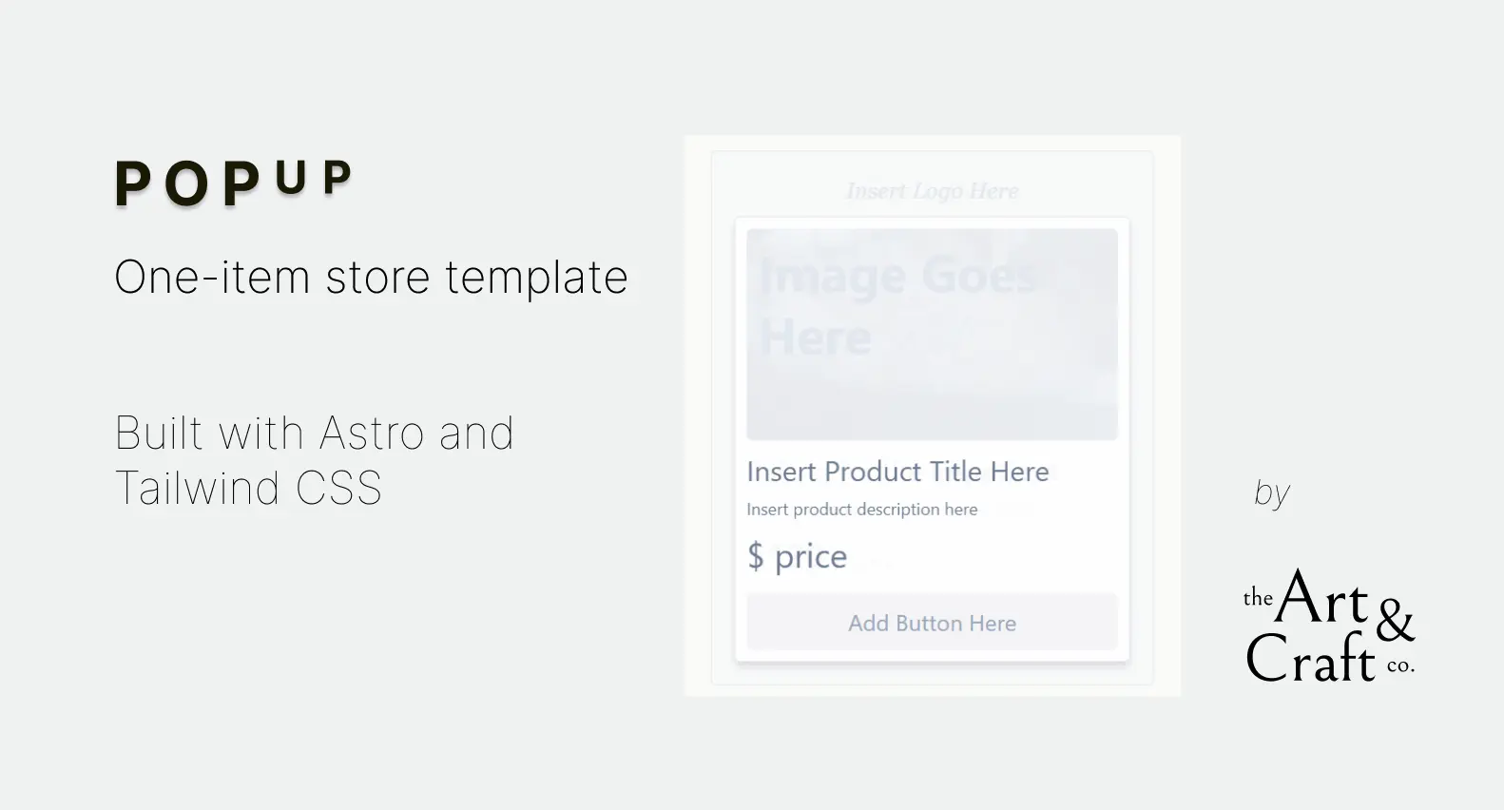Screen dimensions: 1504x810
Task: Click the 'Tailwind CSS' text line
Action: [x=248, y=489]
